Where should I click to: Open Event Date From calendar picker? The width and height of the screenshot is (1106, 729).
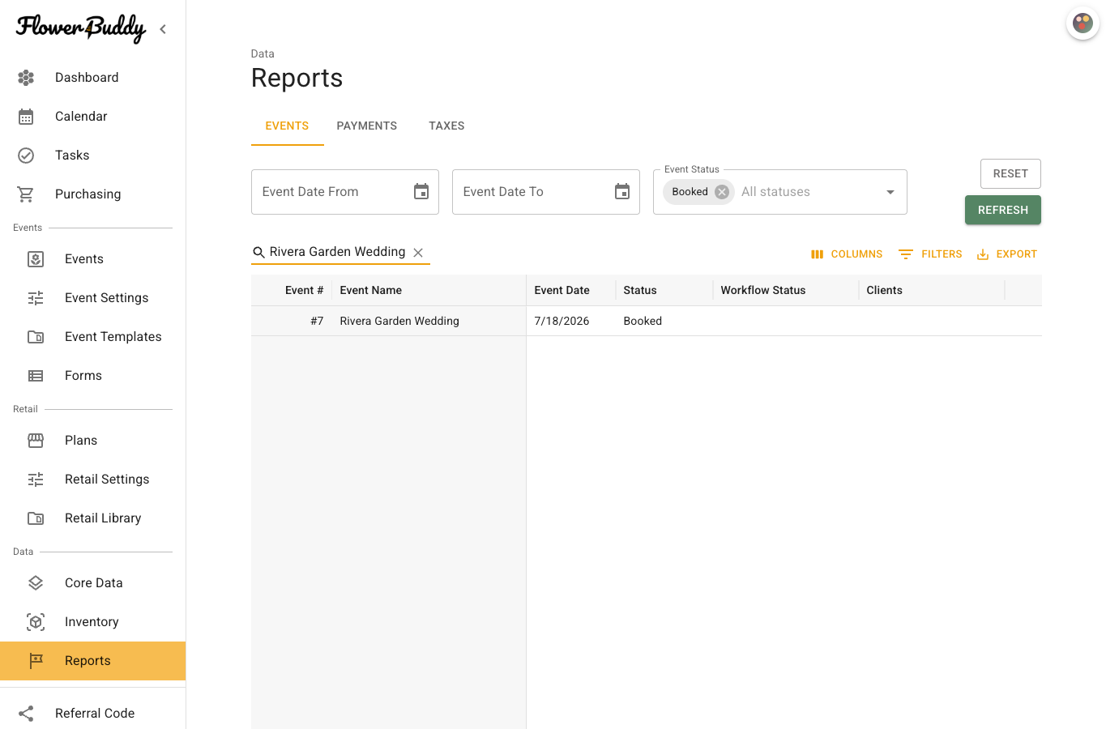pyautogui.click(x=421, y=192)
